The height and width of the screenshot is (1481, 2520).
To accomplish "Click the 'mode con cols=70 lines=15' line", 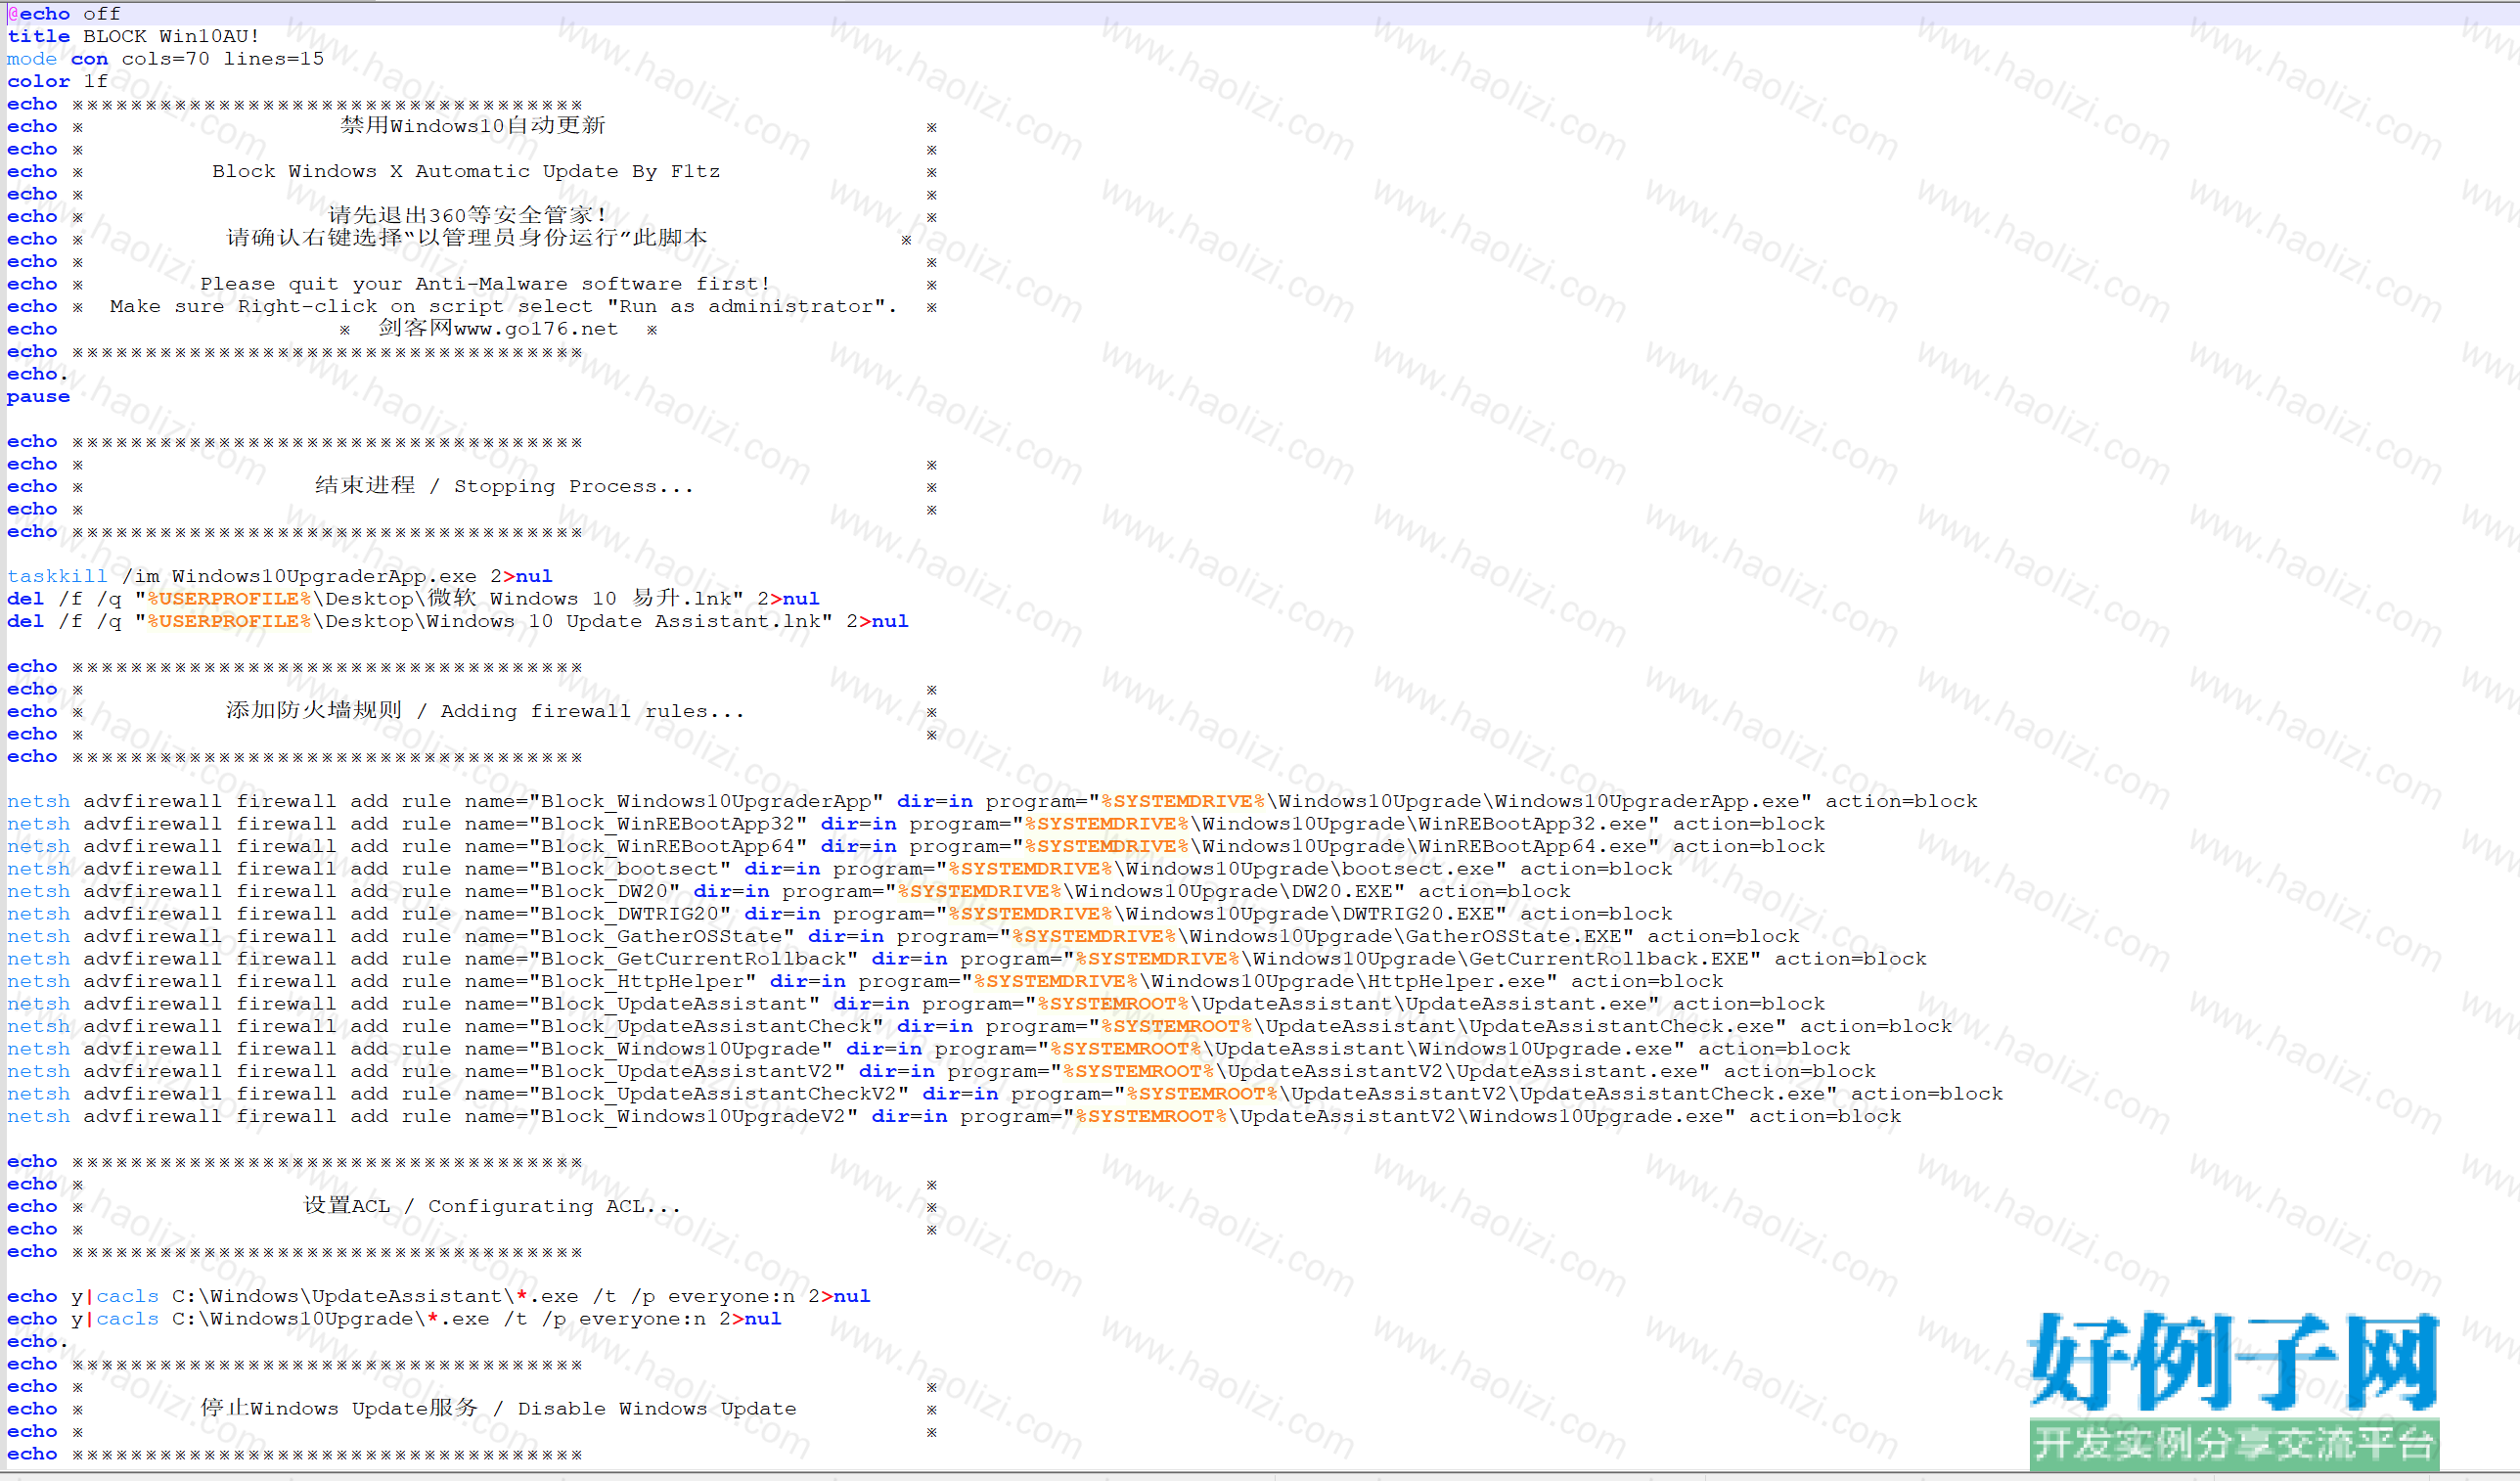I will click(165, 59).
